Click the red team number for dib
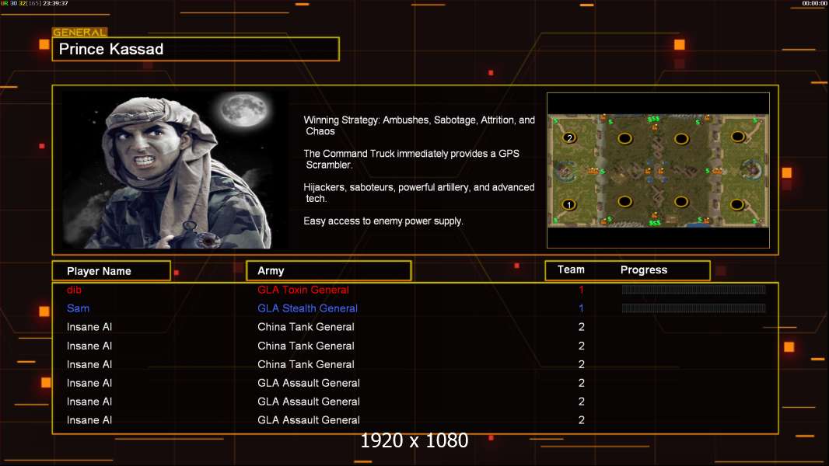 point(581,290)
